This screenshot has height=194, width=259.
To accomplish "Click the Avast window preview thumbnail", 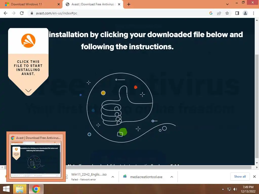I will click(x=36, y=159).
